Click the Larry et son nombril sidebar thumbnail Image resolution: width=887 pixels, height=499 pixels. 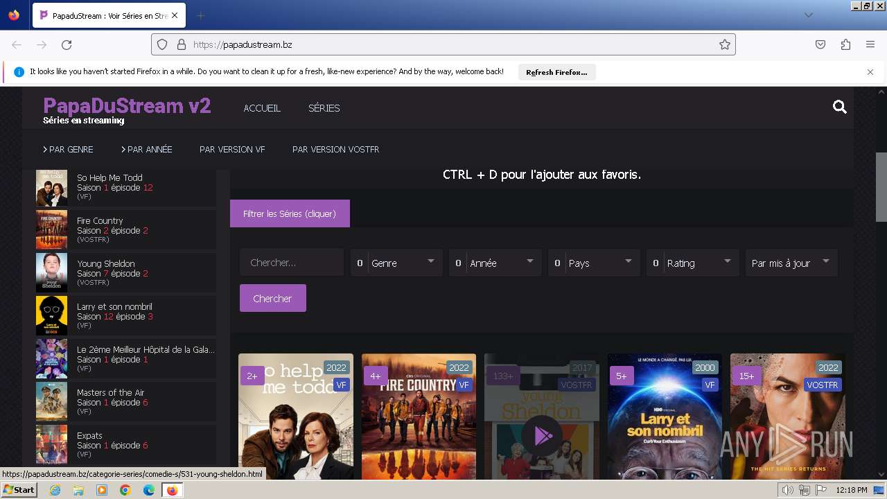[51, 316]
